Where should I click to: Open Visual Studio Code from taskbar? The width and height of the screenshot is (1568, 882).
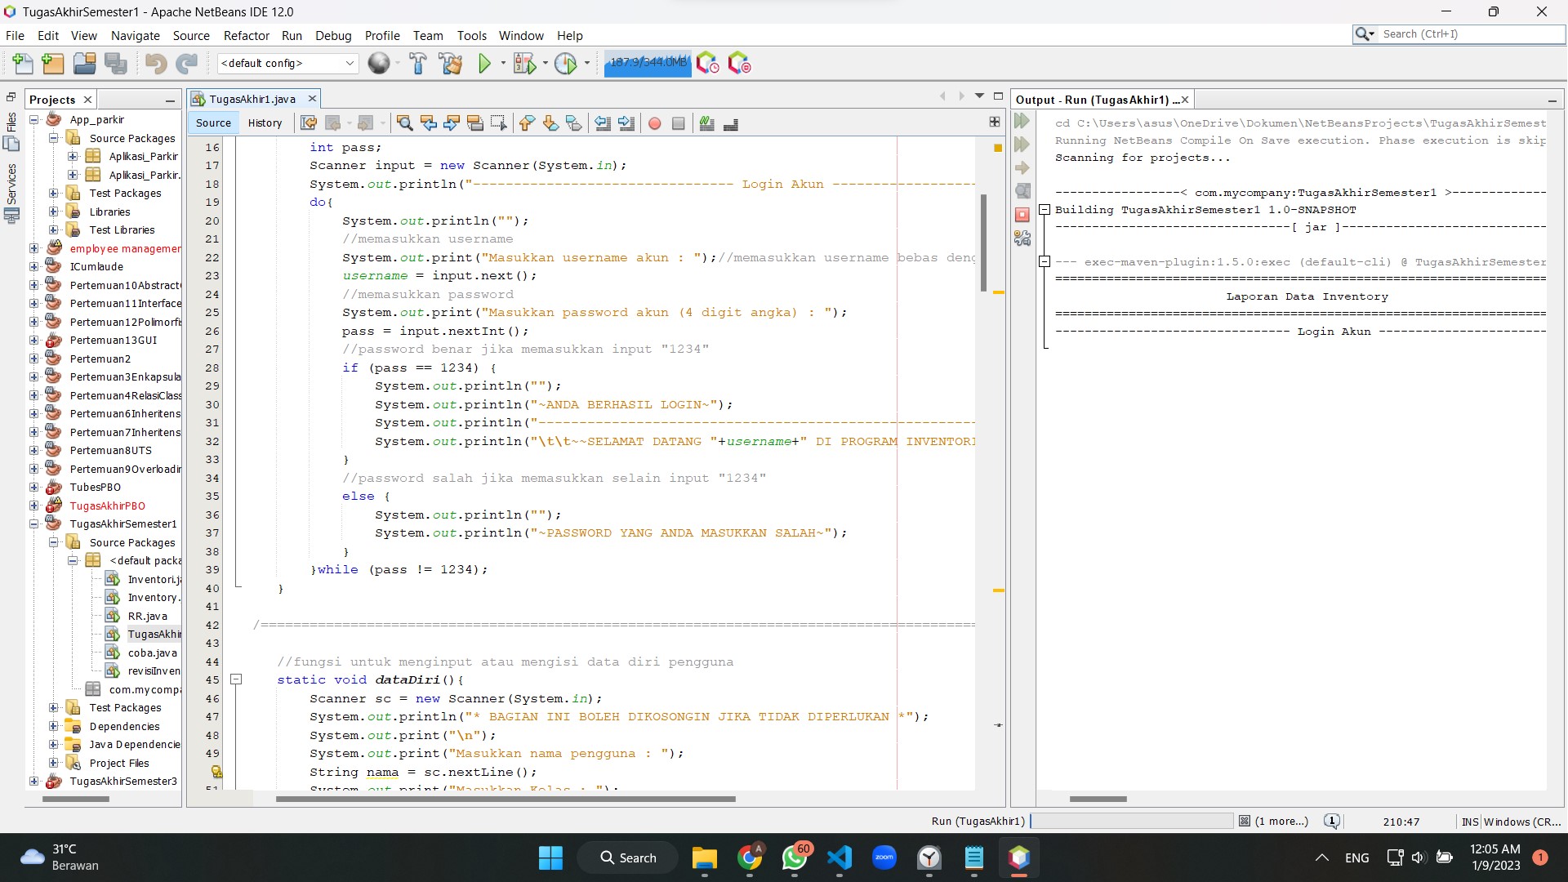[x=839, y=857]
